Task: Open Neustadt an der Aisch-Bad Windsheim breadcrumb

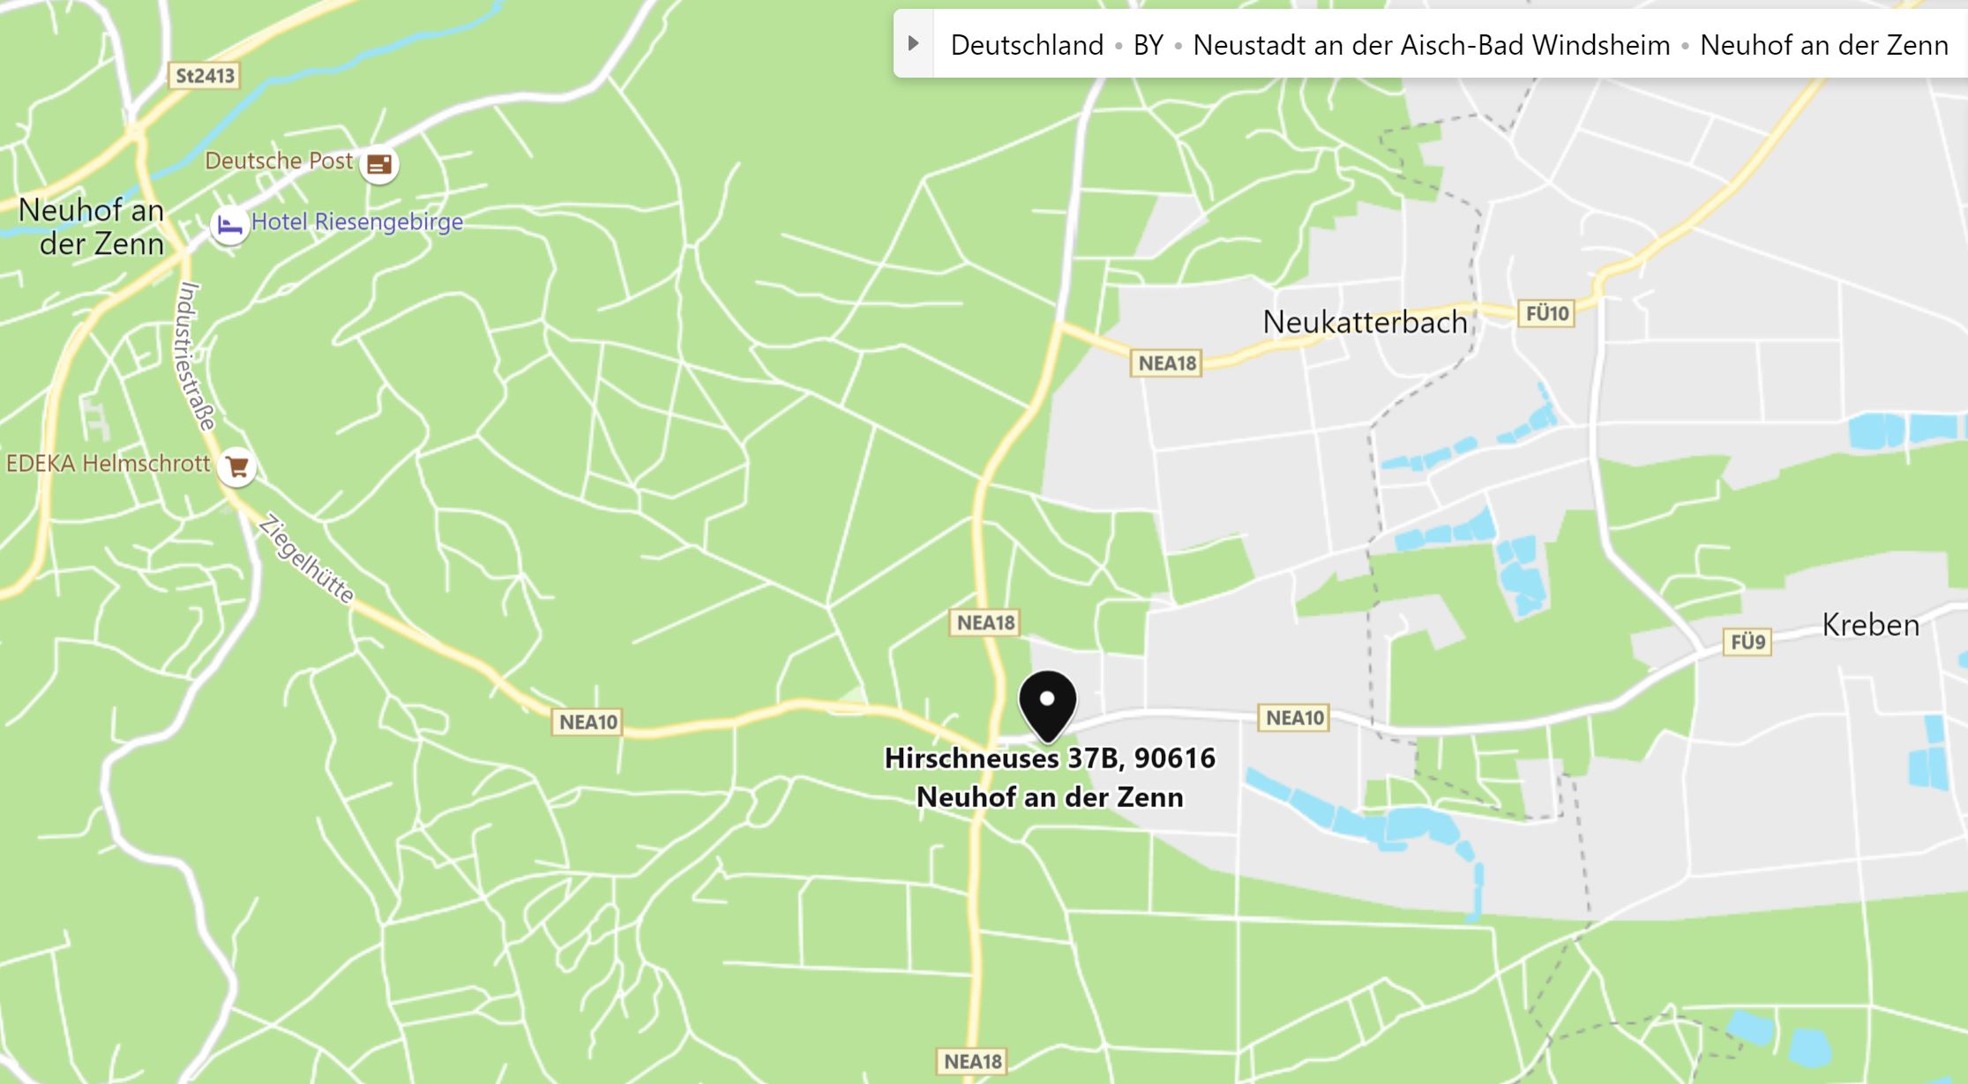Action: coord(1431,45)
